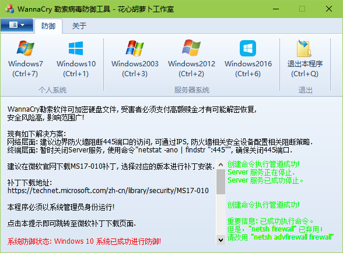Click the app icon in title bar
343x253 pixels.
click(9, 9)
